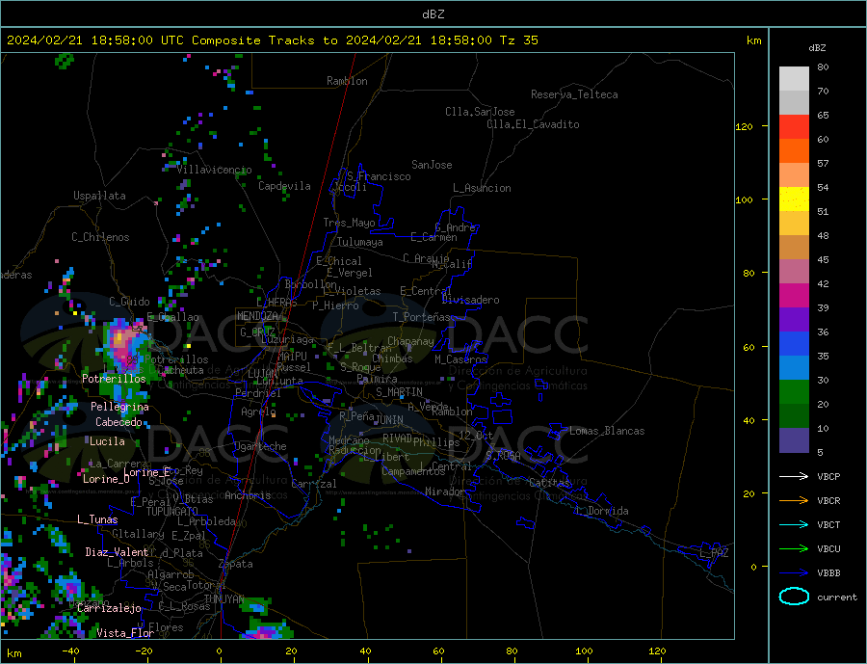Select the cyan VBCT arrow legend icon
The width and height of the screenshot is (867, 664).
pos(794,524)
